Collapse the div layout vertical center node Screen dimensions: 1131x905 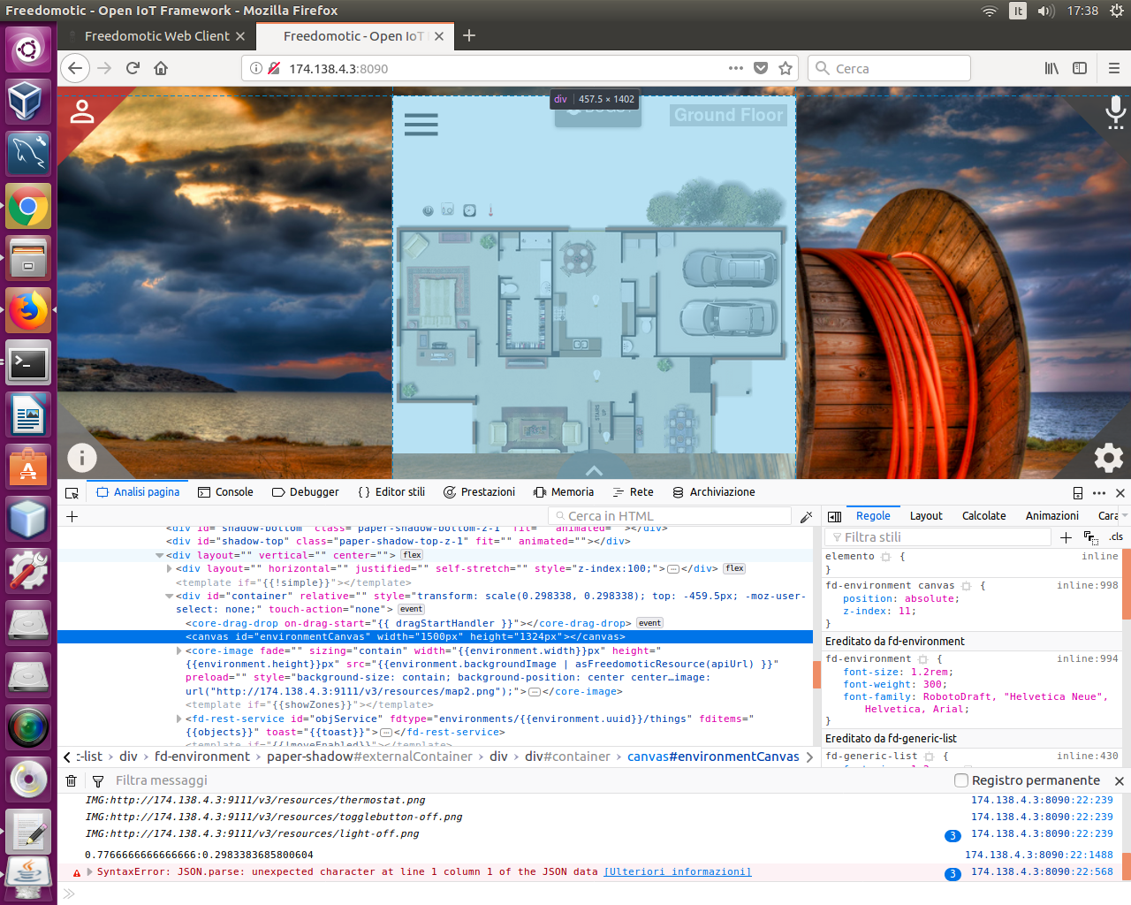point(159,556)
